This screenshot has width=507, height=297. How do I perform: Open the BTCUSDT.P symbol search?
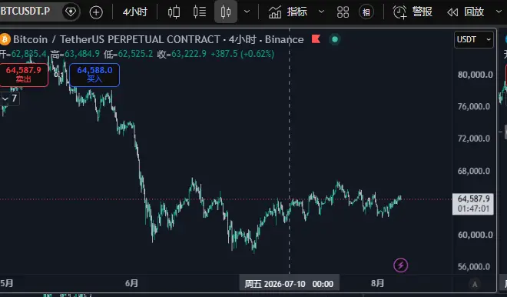click(x=25, y=12)
